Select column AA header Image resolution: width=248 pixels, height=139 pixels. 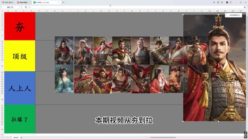coord(209,11)
